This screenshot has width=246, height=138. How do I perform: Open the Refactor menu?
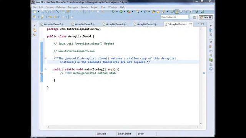click(61, 7)
